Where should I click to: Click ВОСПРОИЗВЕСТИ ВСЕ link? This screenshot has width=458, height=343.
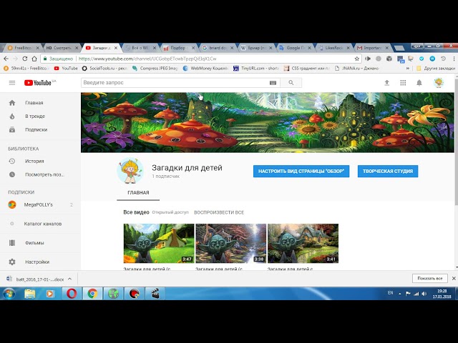pyautogui.click(x=219, y=212)
